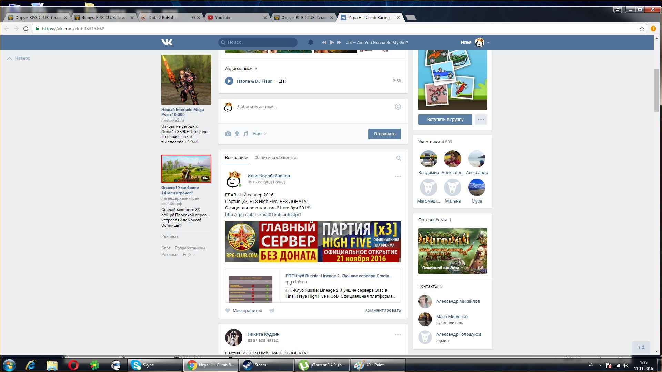Click the Добавить запись text field
The height and width of the screenshot is (372, 662).
tap(310, 107)
